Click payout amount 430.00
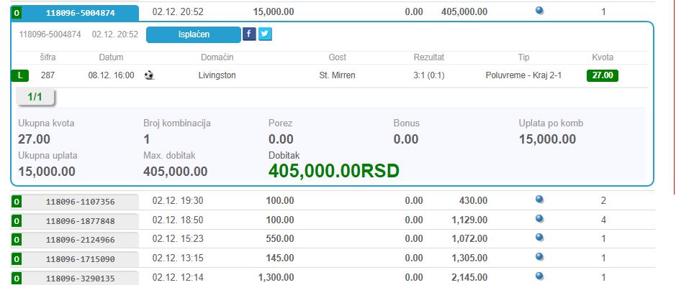 474,200
